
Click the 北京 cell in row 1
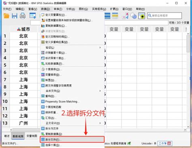tap(23, 36)
